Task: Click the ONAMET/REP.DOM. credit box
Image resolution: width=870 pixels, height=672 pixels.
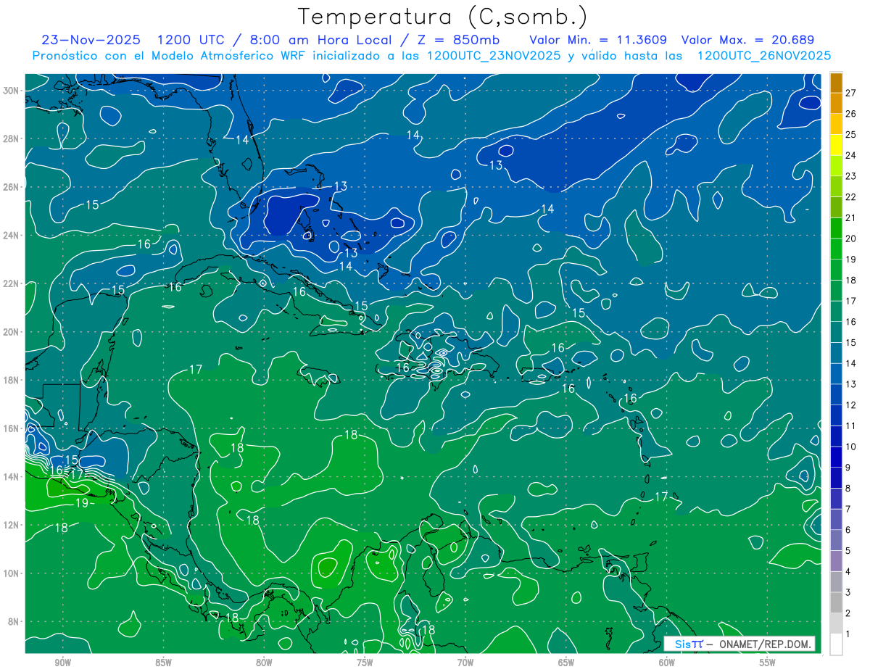Action: click(x=739, y=644)
